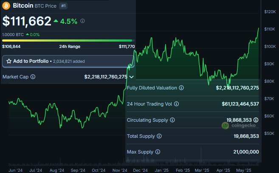Open the 24 Hour Trading Vol info icon

176,104
